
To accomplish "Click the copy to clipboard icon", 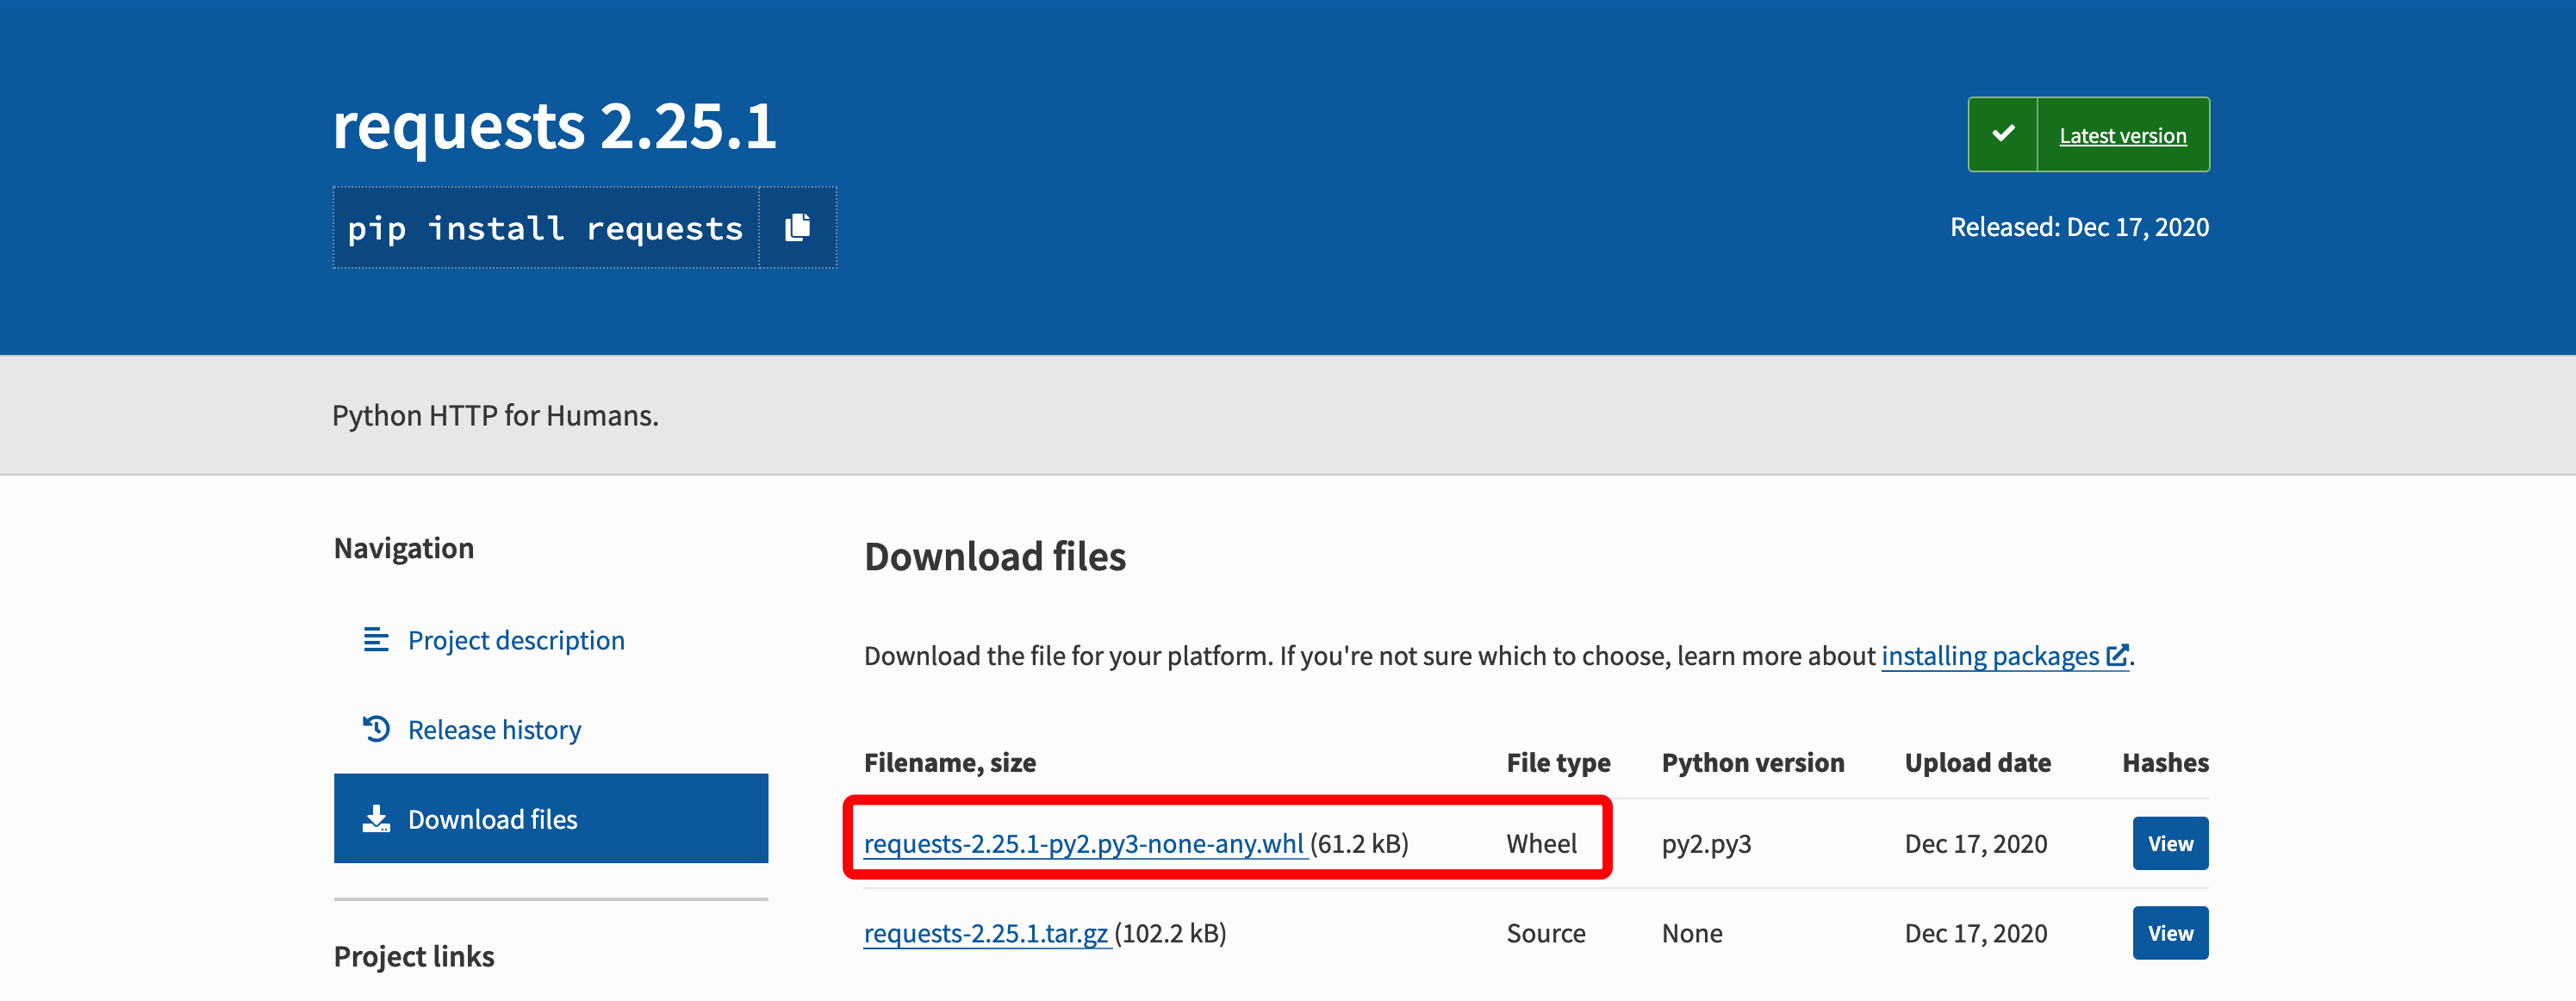I will point(797,228).
